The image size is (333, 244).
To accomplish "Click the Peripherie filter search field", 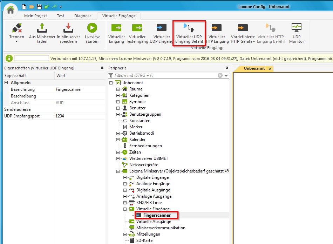I will 165,75.
